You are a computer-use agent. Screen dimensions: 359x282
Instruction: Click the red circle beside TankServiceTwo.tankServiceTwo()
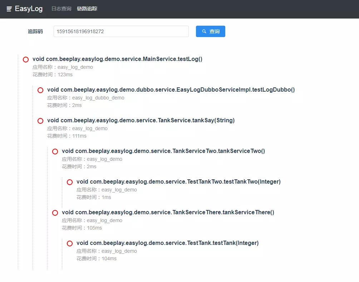(x=55, y=152)
